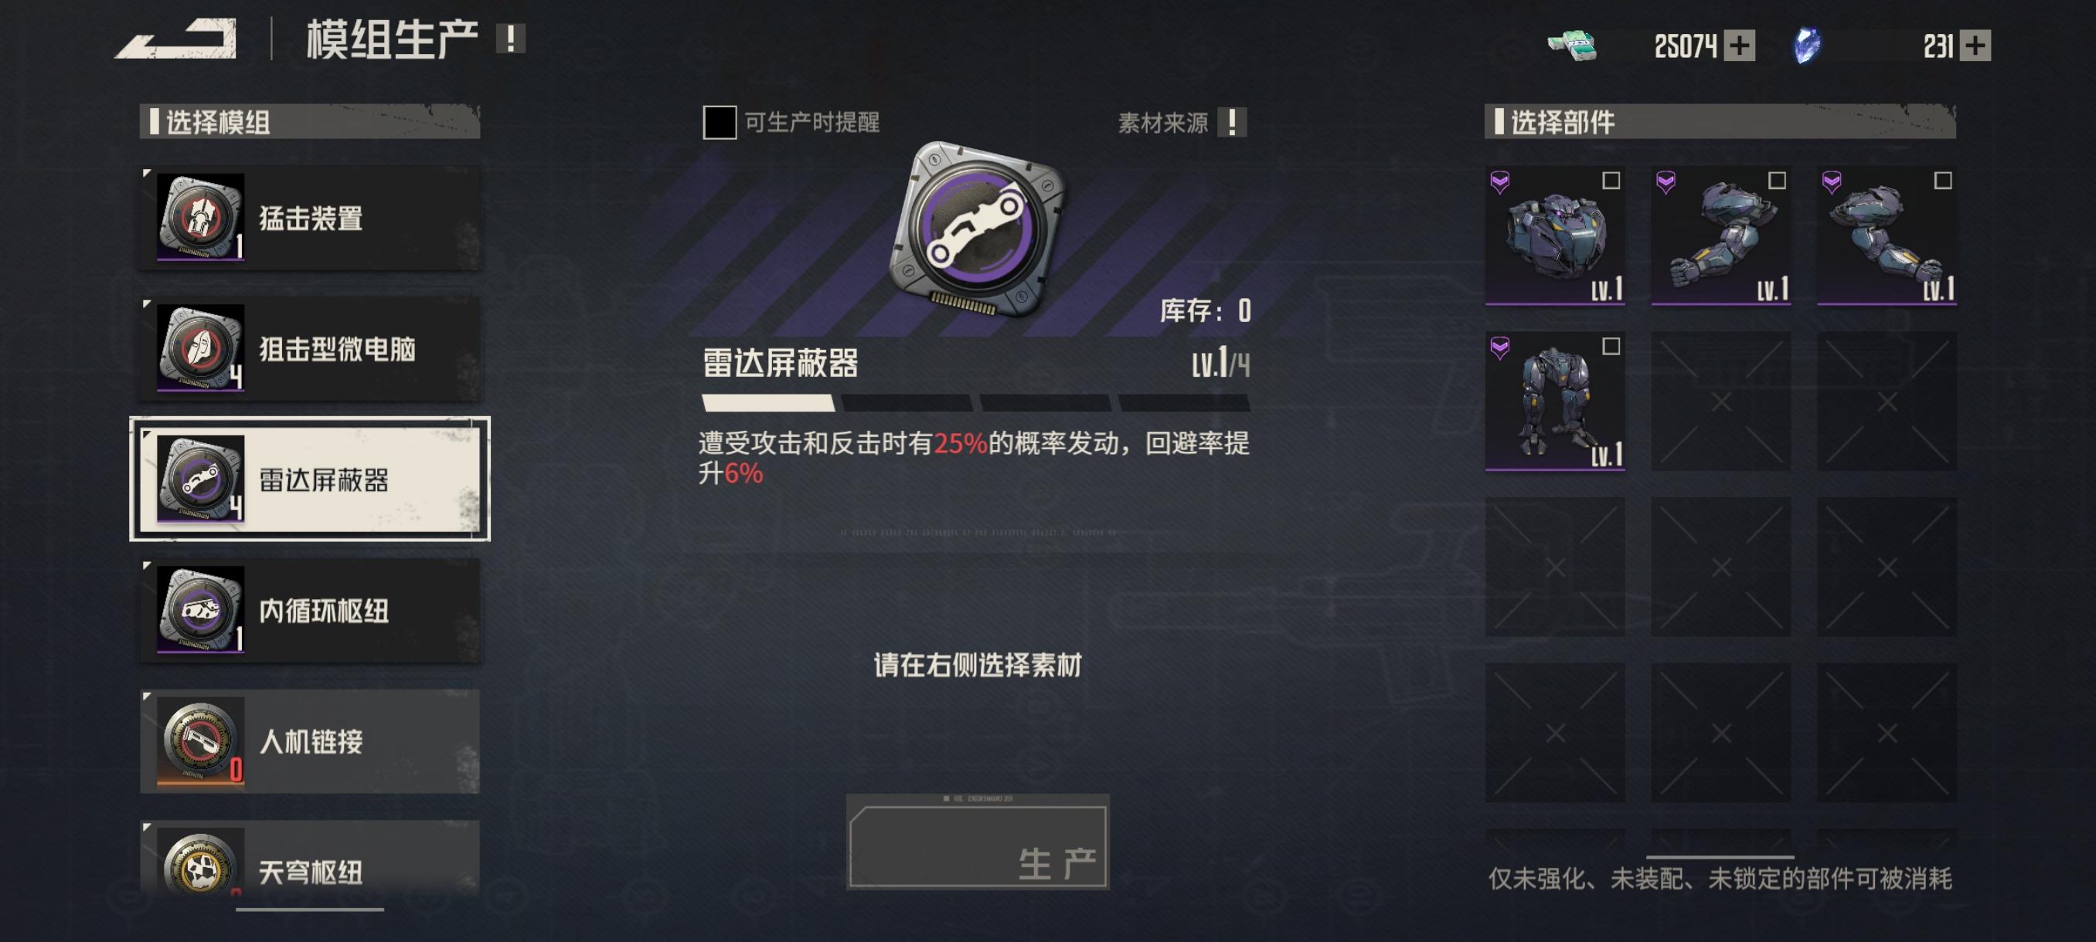Click the blue crystal currency icon

(x=1807, y=46)
